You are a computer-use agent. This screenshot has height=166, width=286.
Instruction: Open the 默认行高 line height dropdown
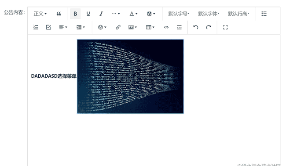pyautogui.click(x=238, y=14)
